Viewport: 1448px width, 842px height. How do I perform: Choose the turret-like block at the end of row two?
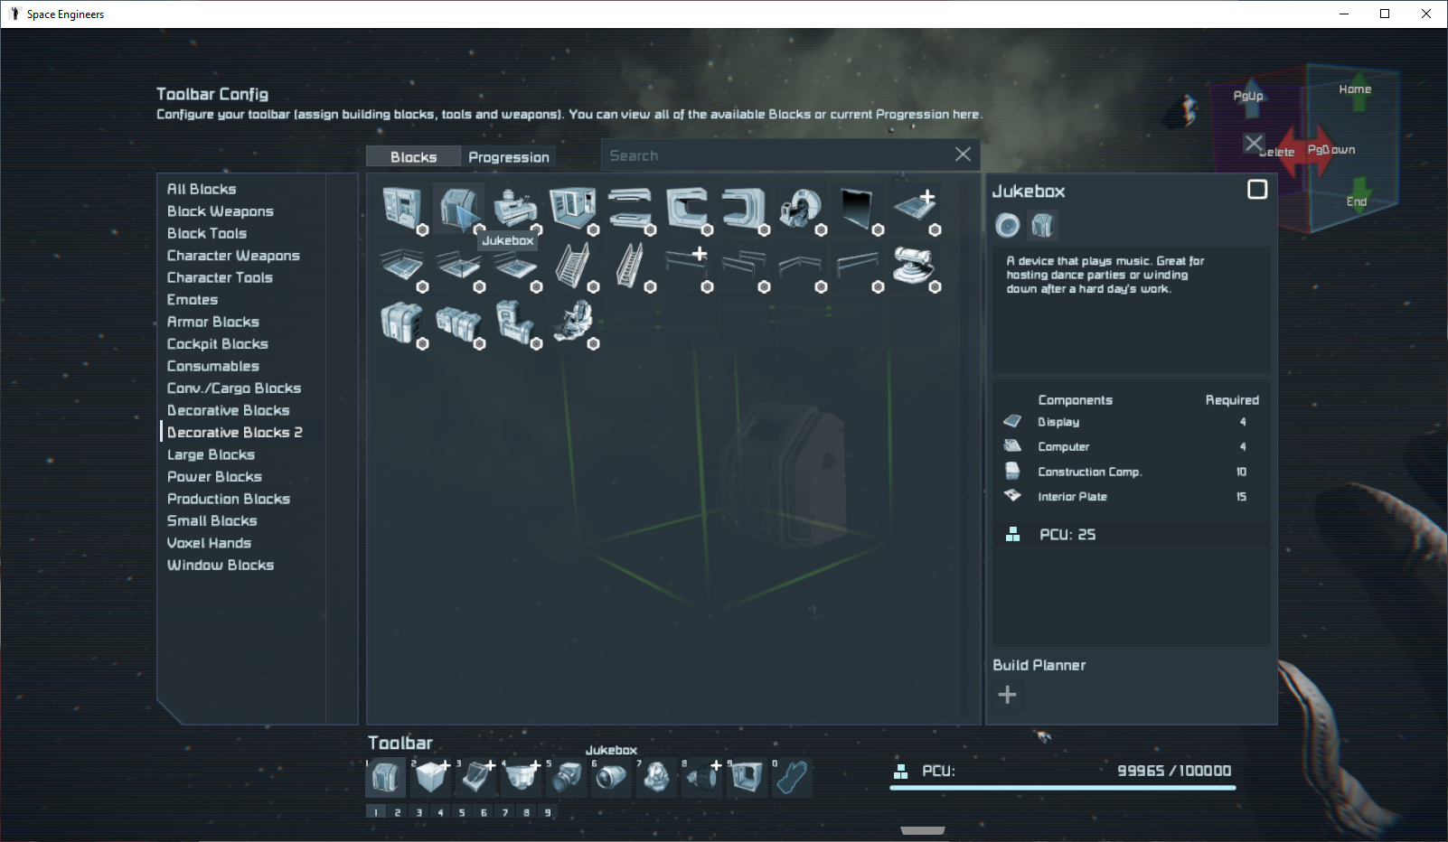point(913,265)
